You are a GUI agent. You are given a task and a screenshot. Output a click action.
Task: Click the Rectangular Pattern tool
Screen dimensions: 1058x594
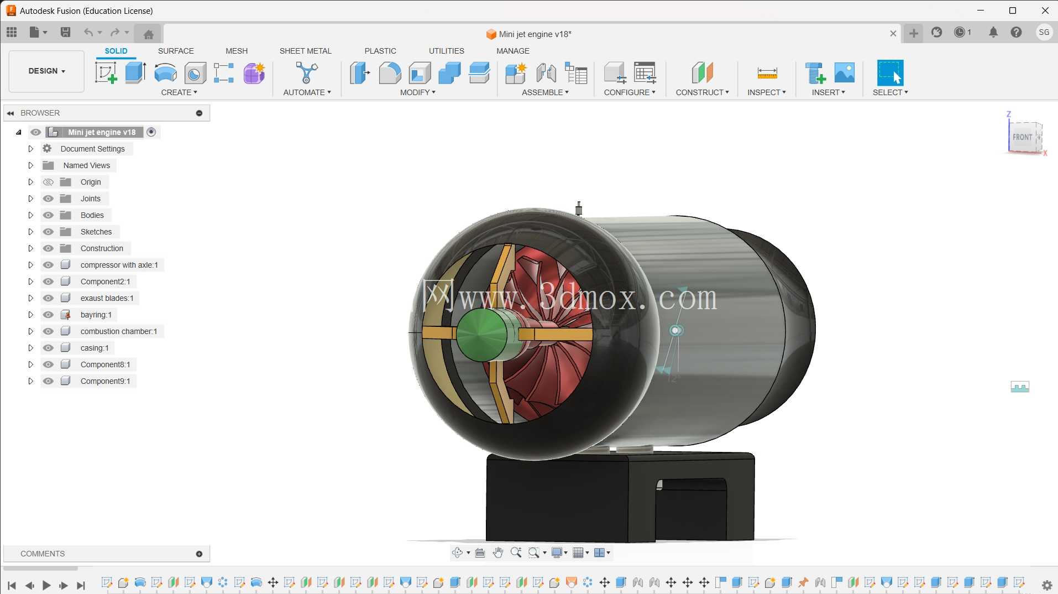224,72
